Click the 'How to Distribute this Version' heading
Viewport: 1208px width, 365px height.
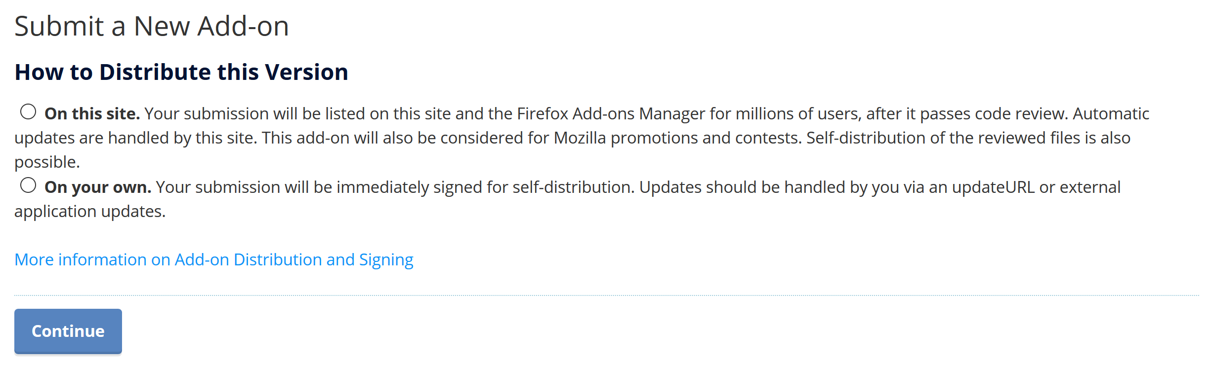coord(181,72)
